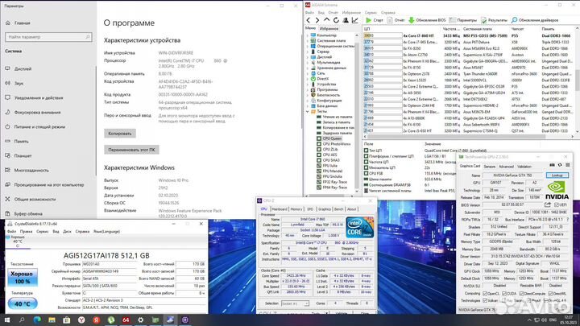This screenshot has height=326, width=580.
Task: Go forward with AIDA64 right arrow icon
Action: [x=317, y=20]
